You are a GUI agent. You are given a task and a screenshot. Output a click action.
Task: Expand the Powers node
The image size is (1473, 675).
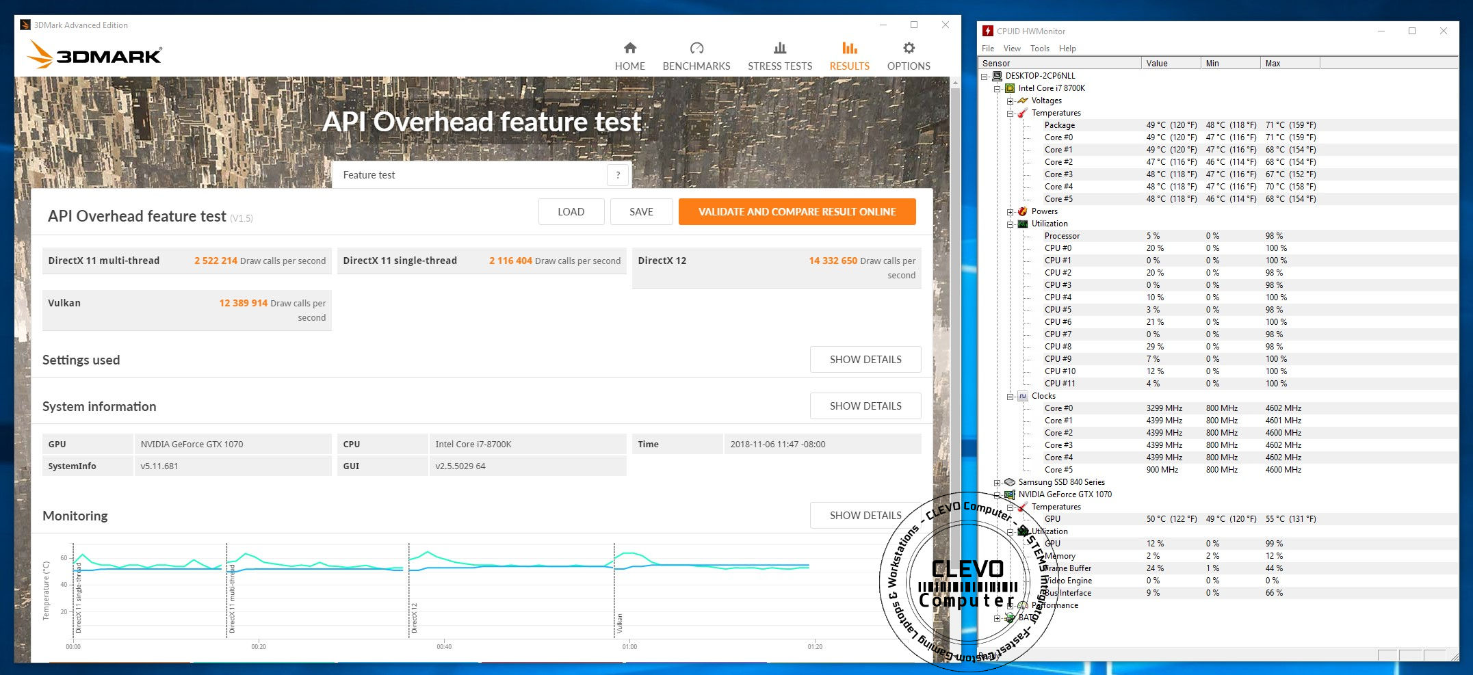(1010, 212)
